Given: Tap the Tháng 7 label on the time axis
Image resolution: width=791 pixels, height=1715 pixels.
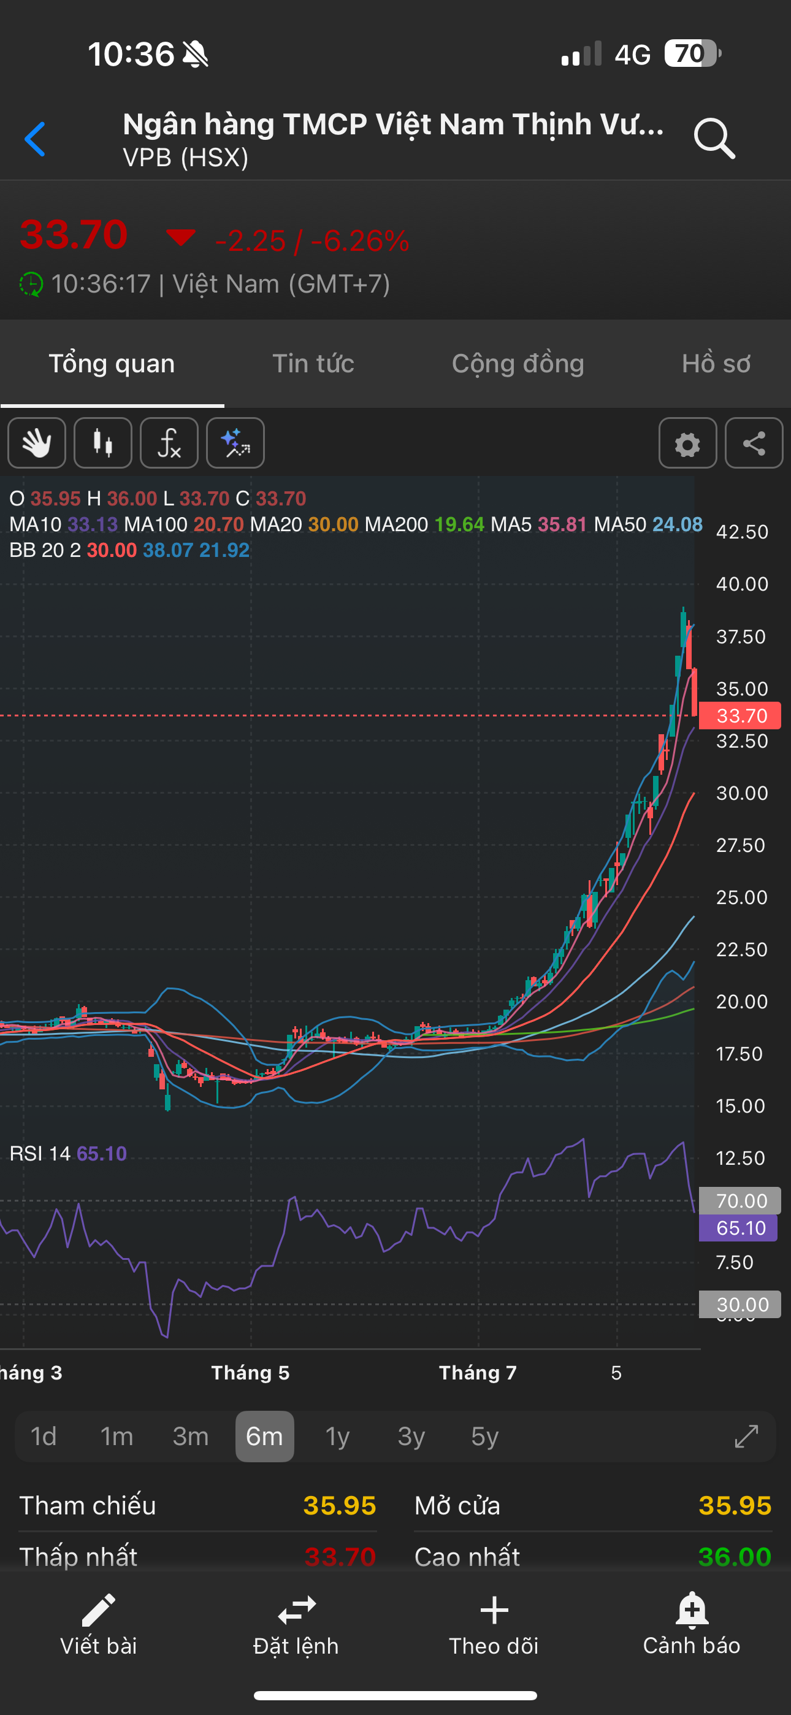Looking at the screenshot, I should point(478,1373).
